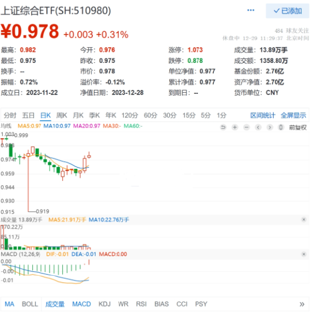317x315 pixels.
Task: Open the three-dot more options menu
Action: pyautogui.click(x=251, y=10)
